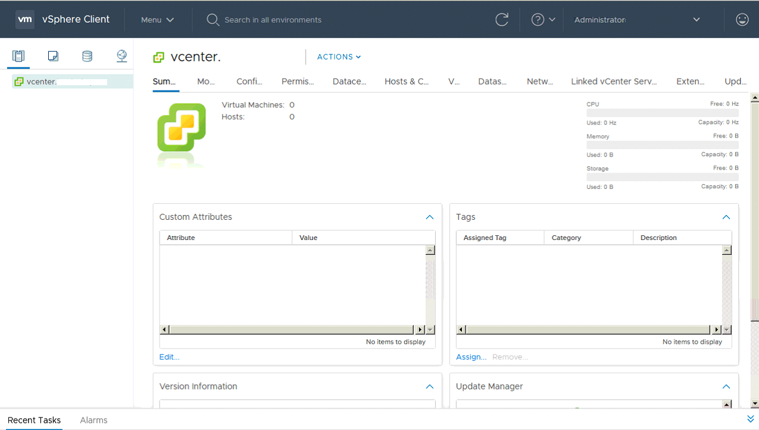759x430 pixels.
Task: Click Tags table horizontal scrollbar track
Action: [x=589, y=329]
